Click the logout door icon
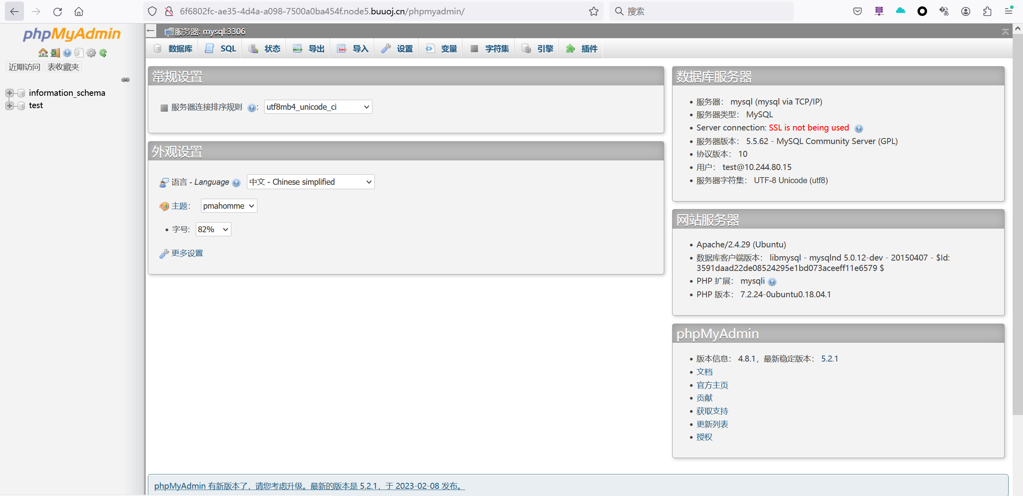Image resolution: width=1023 pixels, height=496 pixels. tap(55, 53)
